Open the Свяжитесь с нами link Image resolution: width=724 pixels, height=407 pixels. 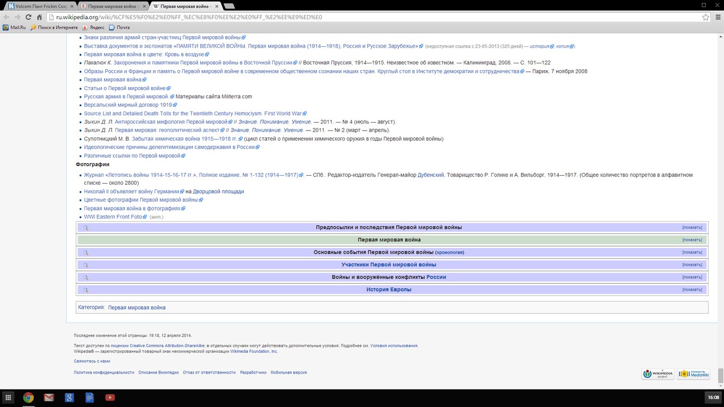92,361
